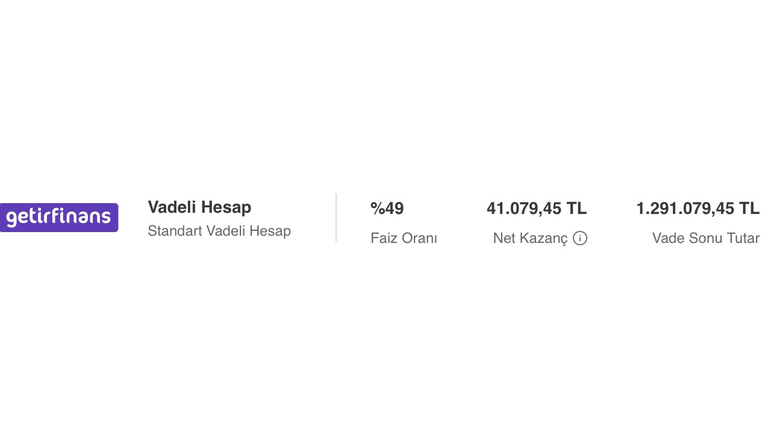Image resolution: width=771 pixels, height=434 pixels.
Task: Open the getirfinans Vadeli Hesap offer heading
Action: [199, 207]
